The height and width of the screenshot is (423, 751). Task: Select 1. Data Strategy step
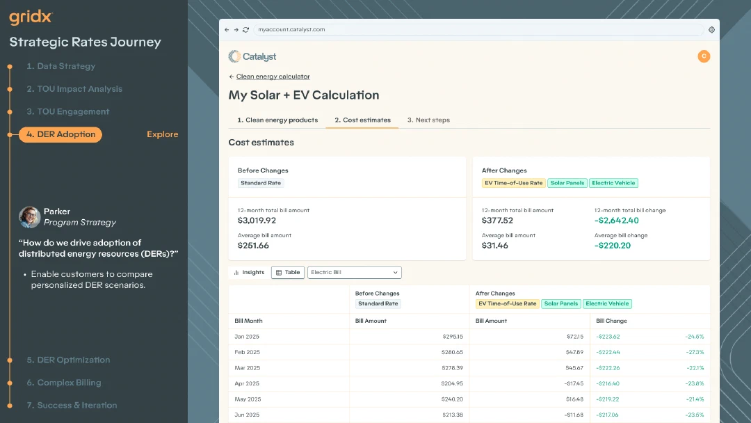coord(60,66)
